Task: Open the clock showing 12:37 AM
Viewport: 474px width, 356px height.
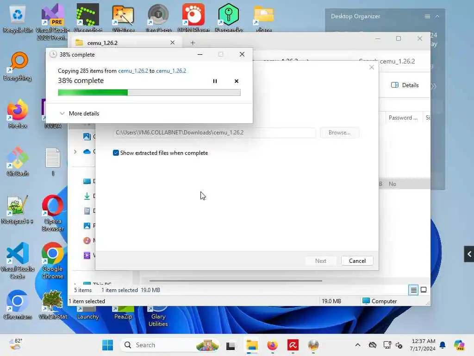Action: [x=423, y=345]
